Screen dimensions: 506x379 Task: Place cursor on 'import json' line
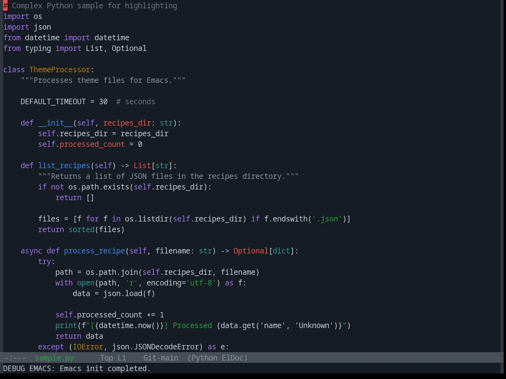click(x=27, y=27)
